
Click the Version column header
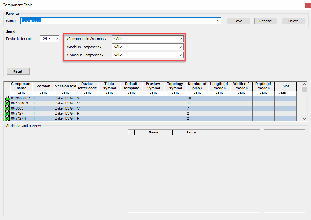43,86
